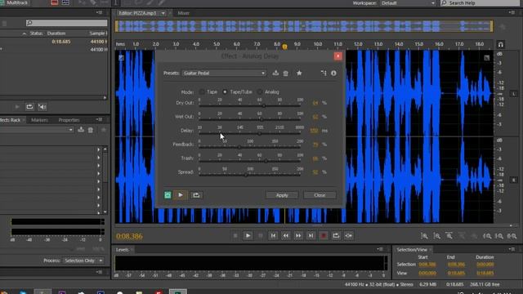Adjust the Delay slider
Screen dimensions: 523x294
pyautogui.click(x=250, y=133)
